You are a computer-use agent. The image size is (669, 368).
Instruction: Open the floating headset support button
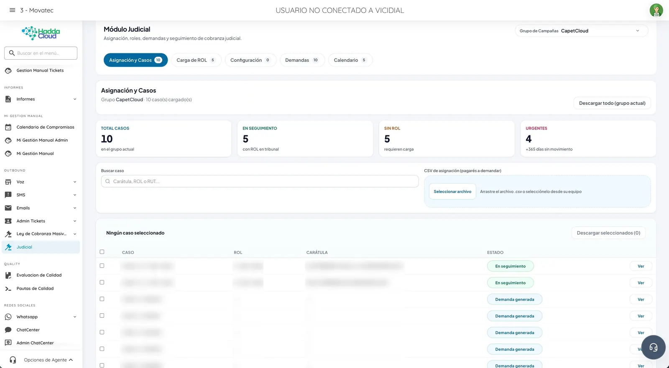[x=653, y=347]
